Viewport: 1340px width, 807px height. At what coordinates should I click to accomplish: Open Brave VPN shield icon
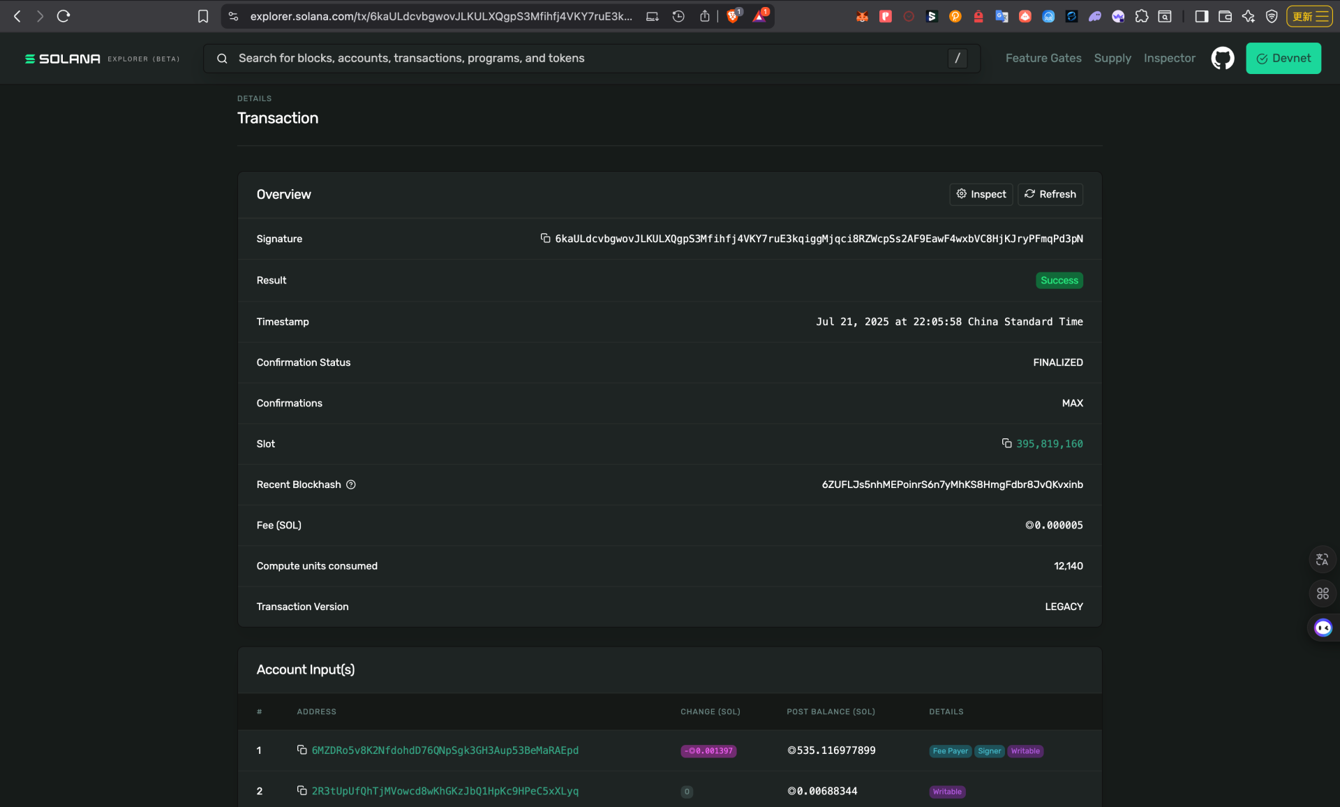1272,16
